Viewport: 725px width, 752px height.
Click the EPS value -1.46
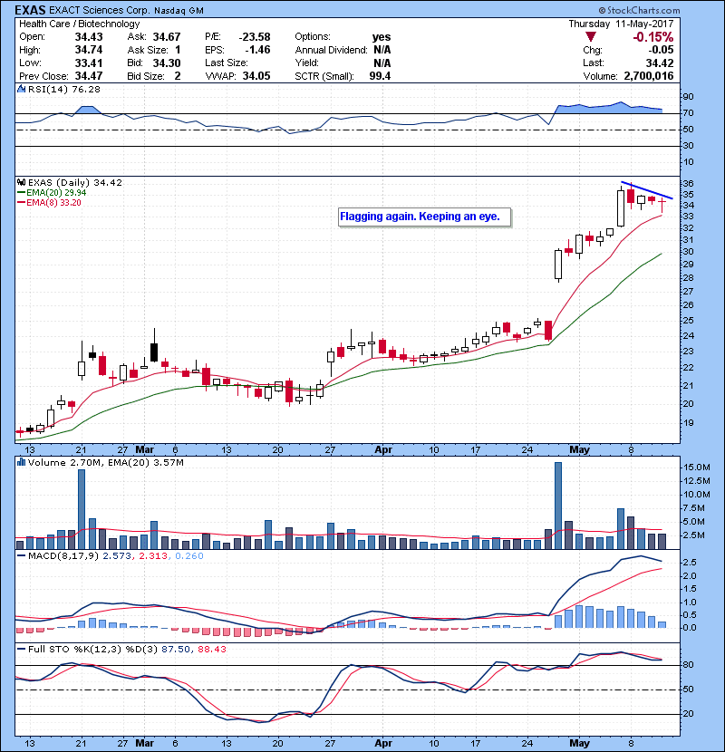(257, 50)
